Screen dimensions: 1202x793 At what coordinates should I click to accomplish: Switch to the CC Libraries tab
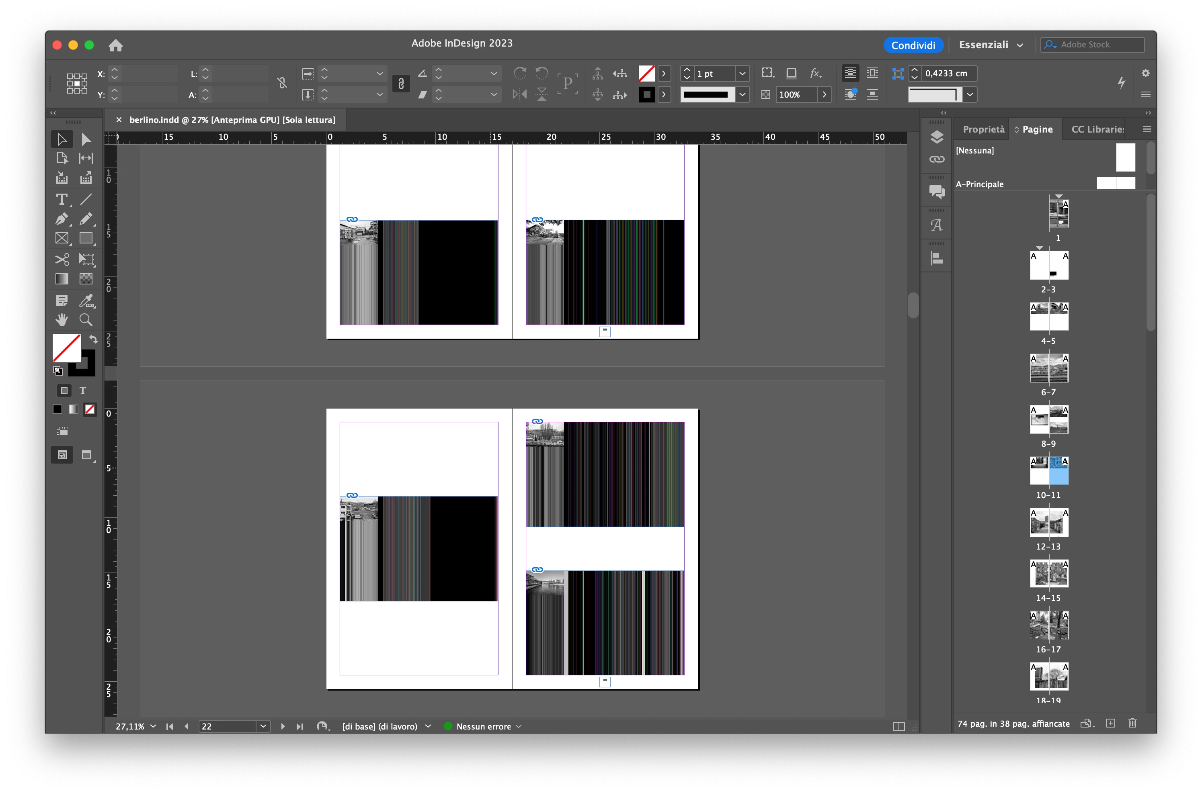[x=1097, y=129]
